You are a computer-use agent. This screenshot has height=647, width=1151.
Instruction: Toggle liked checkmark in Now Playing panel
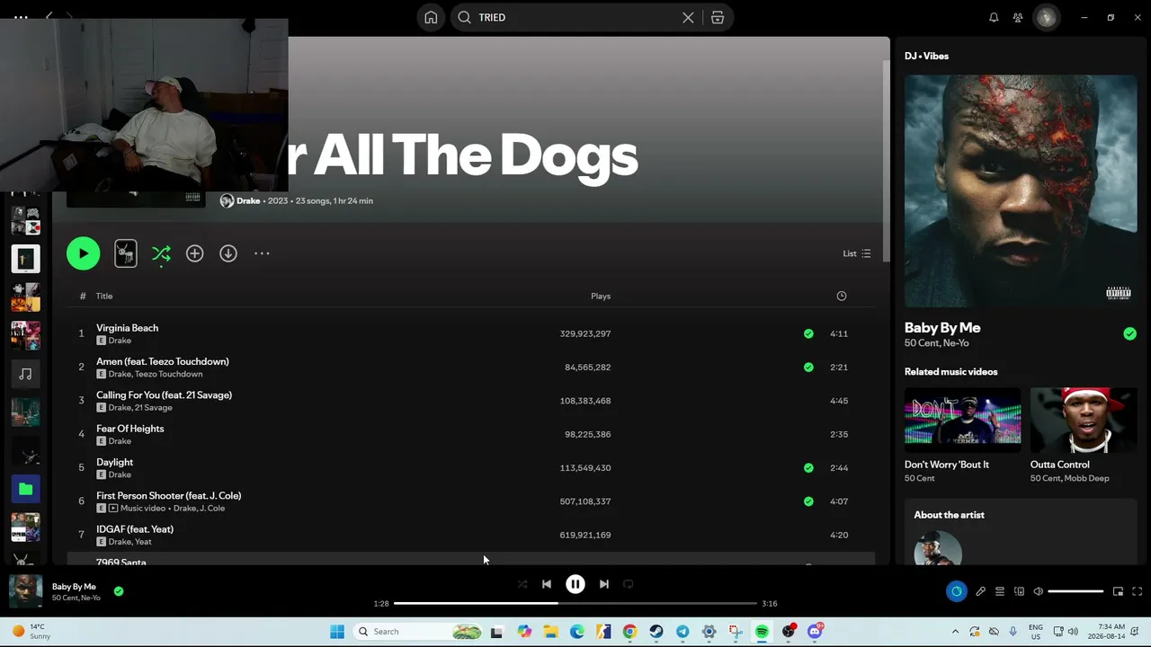click(x=1129, y=333)
